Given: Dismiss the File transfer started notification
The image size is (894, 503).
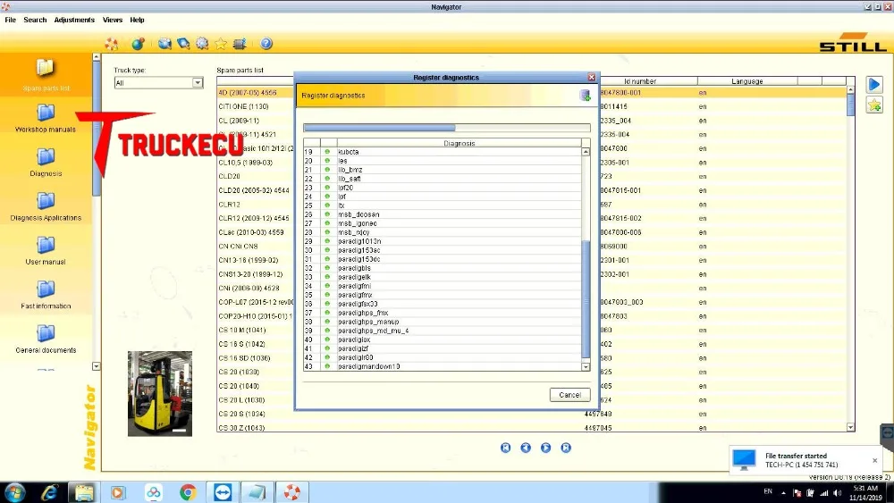Looking at the screenshot, I should click(x=874, y=460).
